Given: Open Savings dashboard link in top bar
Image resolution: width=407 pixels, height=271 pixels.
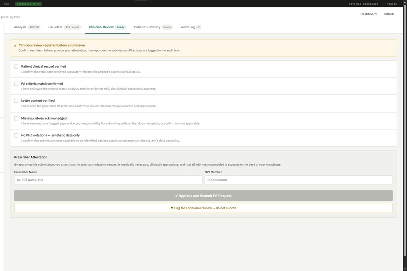Looking at the screenshot, I should point(364,4).
